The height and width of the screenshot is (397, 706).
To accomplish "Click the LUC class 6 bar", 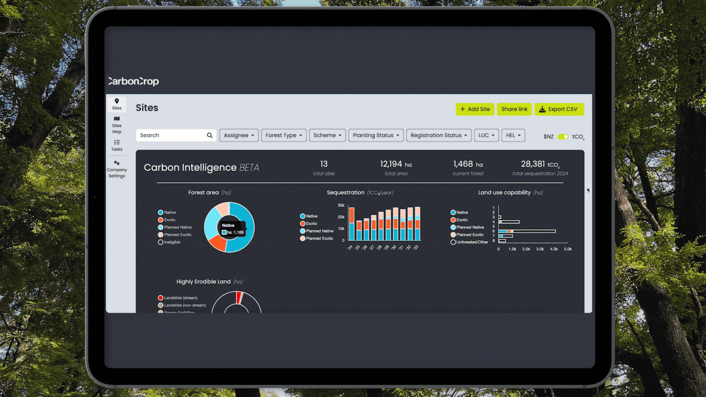I will [527, 231].
